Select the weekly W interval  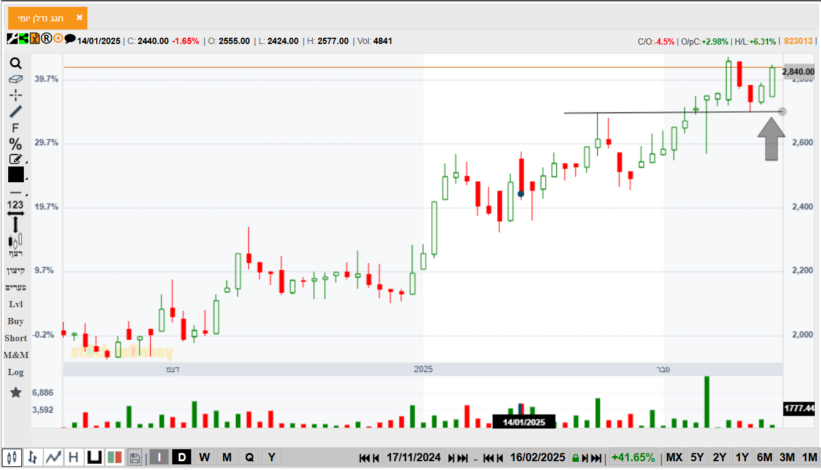point(204,457)
